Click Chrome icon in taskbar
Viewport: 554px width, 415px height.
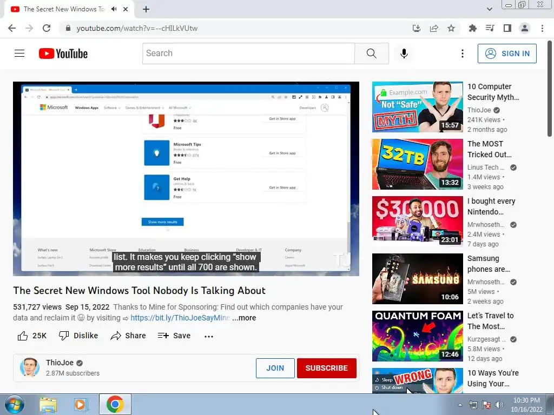pos(115,404)
